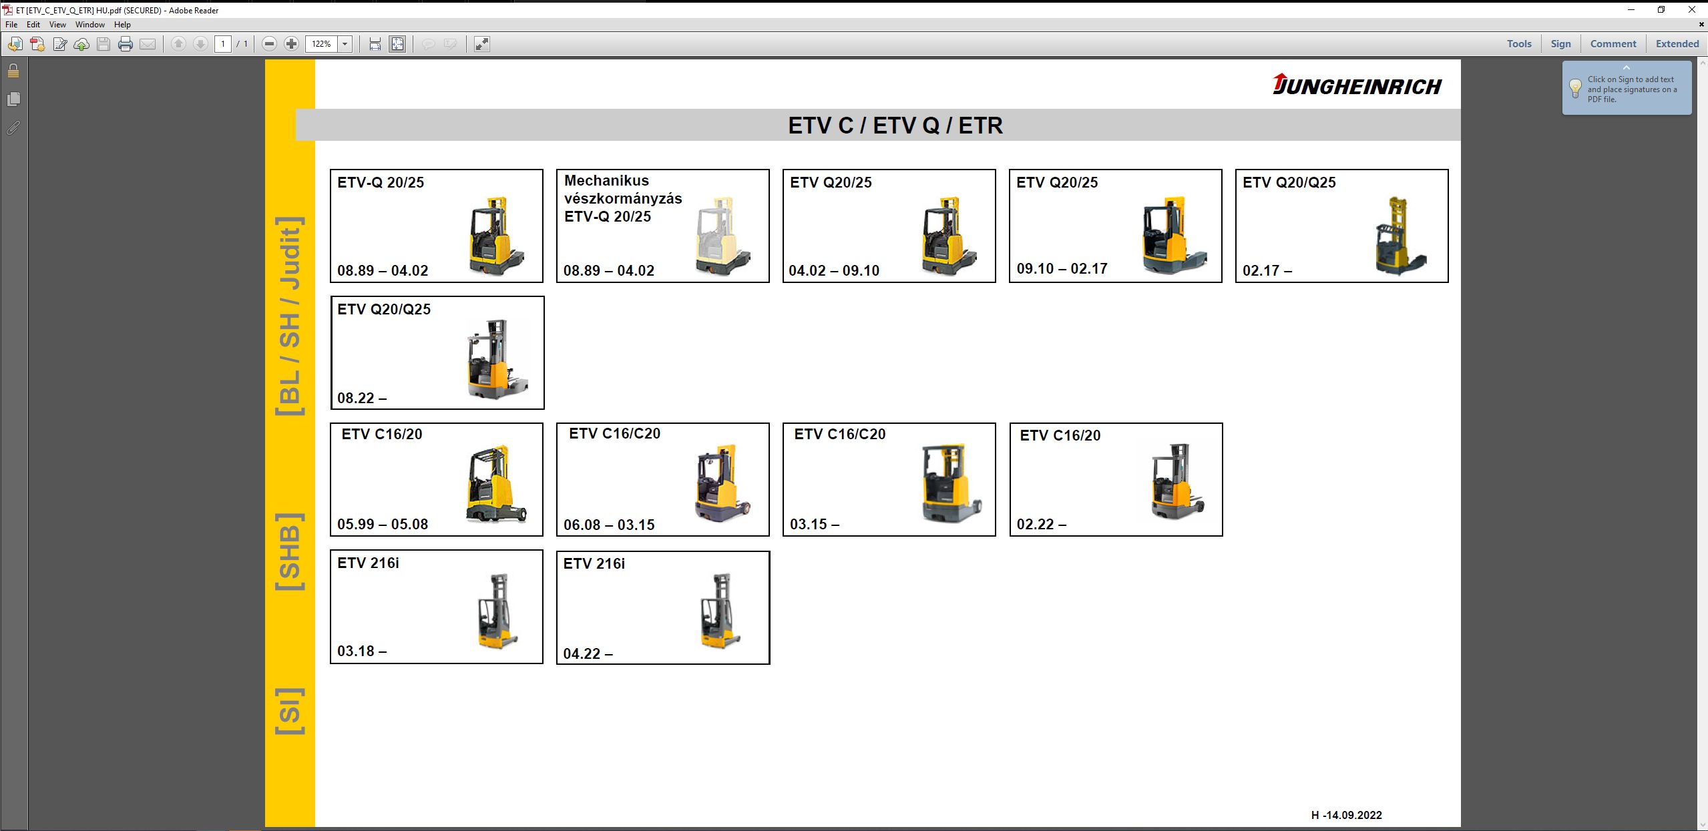Click the next page down arrow
The image size is (1708, 831).
[200, 44]
